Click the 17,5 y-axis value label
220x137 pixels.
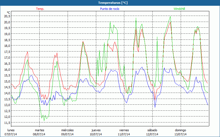click(x=7, y=52)
